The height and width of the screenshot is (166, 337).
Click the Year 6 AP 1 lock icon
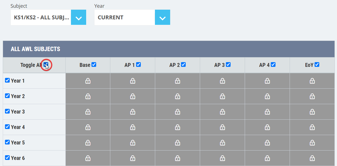click(133, 158)
